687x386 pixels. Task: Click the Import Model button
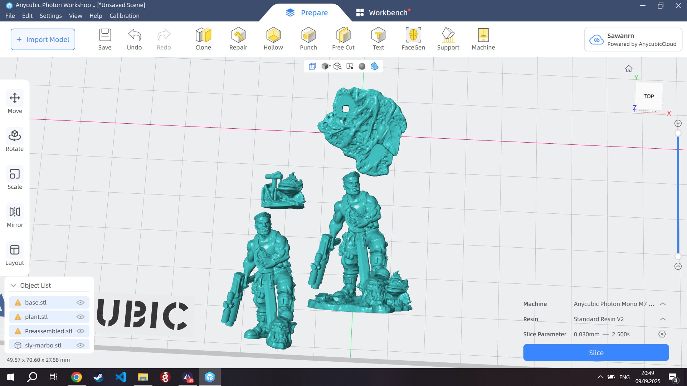[43, 39]
